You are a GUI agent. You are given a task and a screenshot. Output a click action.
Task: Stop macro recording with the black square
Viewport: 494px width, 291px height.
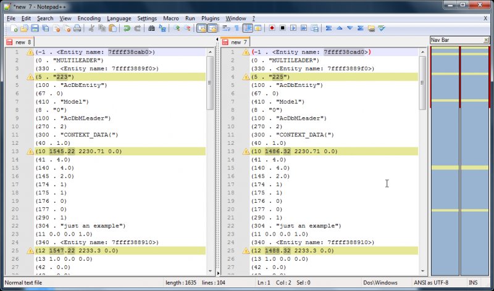pos(283,28)
